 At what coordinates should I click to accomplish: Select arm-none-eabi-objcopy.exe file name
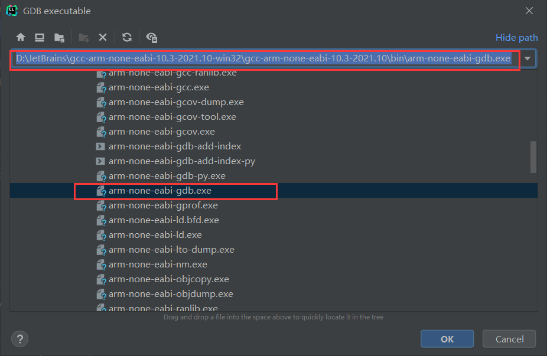(169, 279)
